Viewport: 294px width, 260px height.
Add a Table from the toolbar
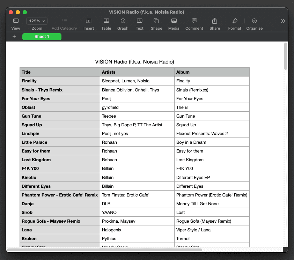coord(106,21)
